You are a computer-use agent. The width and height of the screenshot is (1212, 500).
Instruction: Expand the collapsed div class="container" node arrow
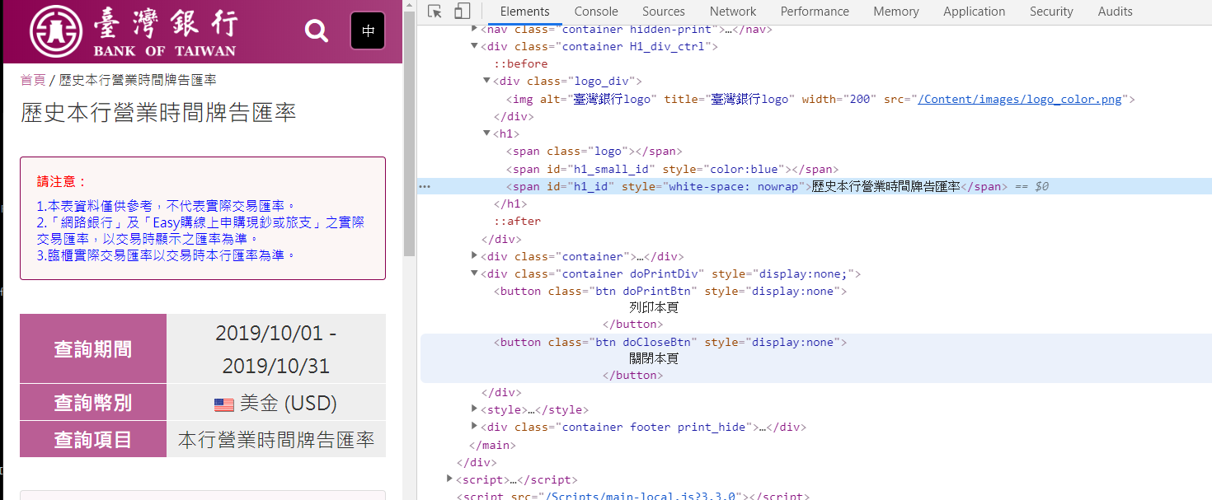tap(474, 256)
